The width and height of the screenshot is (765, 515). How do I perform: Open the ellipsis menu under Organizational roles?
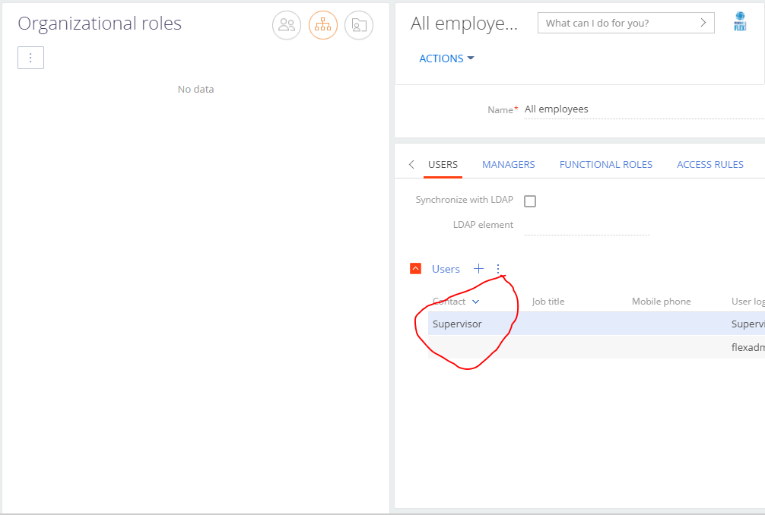coord(30,57)
